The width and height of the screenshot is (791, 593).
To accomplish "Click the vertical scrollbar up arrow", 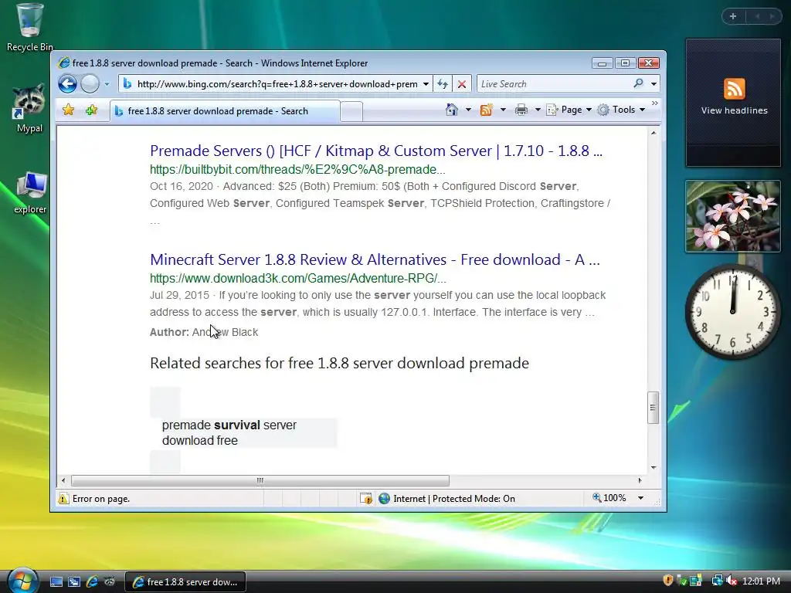I will (x=654, y=133).
